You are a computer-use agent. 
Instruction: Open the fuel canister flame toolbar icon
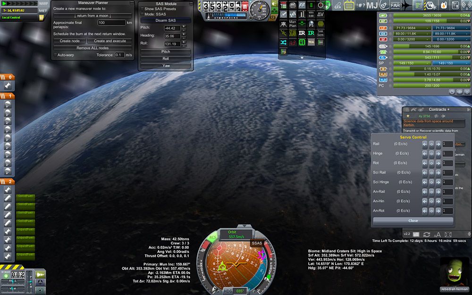pyautogui.click(x=444, y=5)
